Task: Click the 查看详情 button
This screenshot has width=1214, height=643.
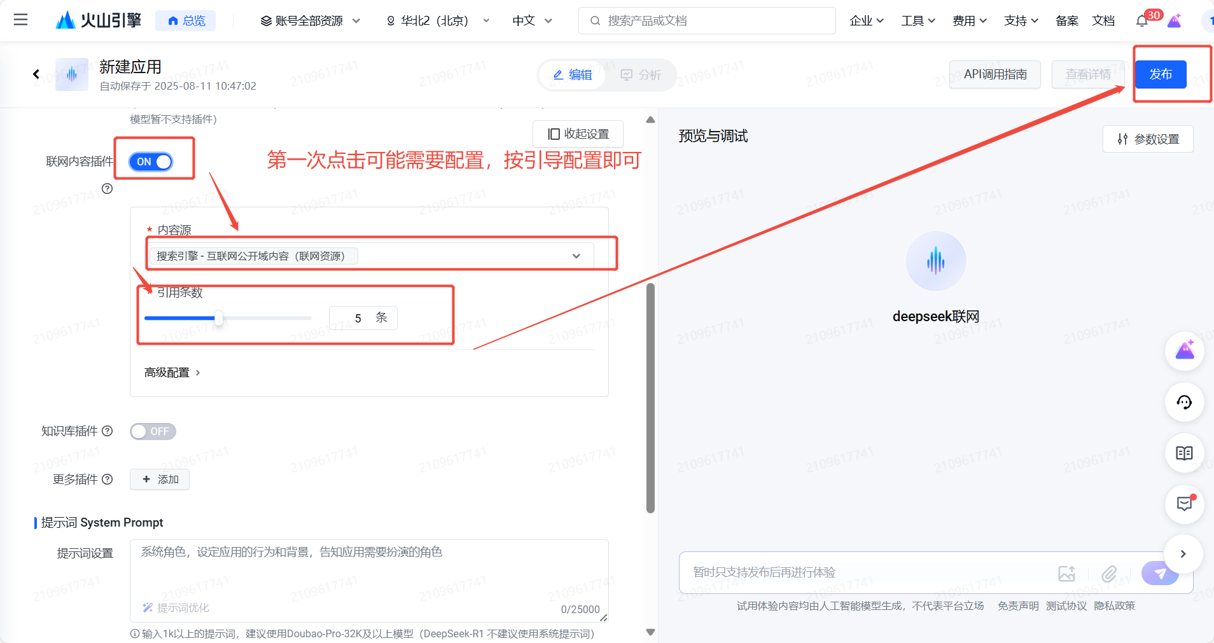Action: 1088,74
